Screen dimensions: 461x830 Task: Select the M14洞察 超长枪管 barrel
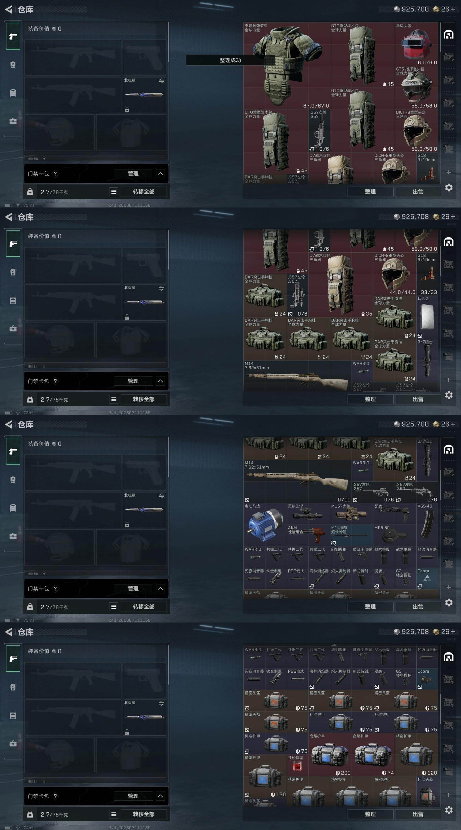352,535
